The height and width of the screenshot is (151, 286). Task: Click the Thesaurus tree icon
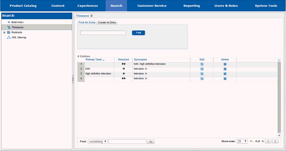8,27
